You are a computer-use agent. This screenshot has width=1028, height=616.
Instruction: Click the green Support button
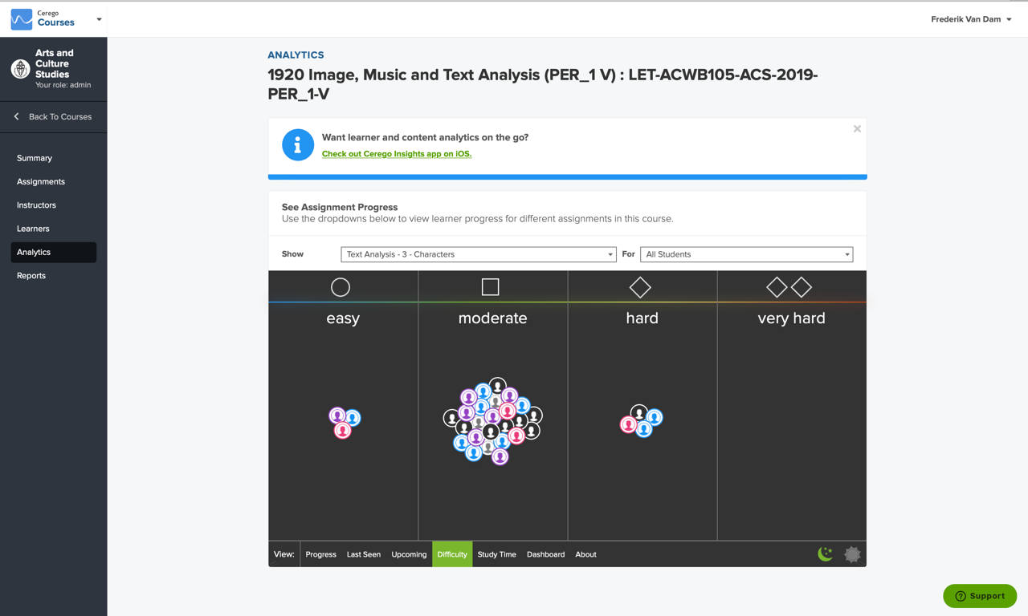click(x=980, y=596)
